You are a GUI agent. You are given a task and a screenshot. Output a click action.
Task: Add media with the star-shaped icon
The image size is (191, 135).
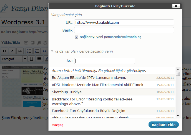(45, 43)
